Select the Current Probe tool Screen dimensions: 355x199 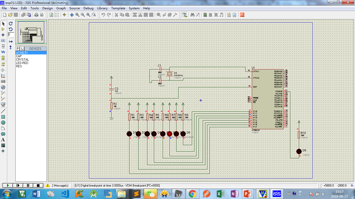coord(3,99)
